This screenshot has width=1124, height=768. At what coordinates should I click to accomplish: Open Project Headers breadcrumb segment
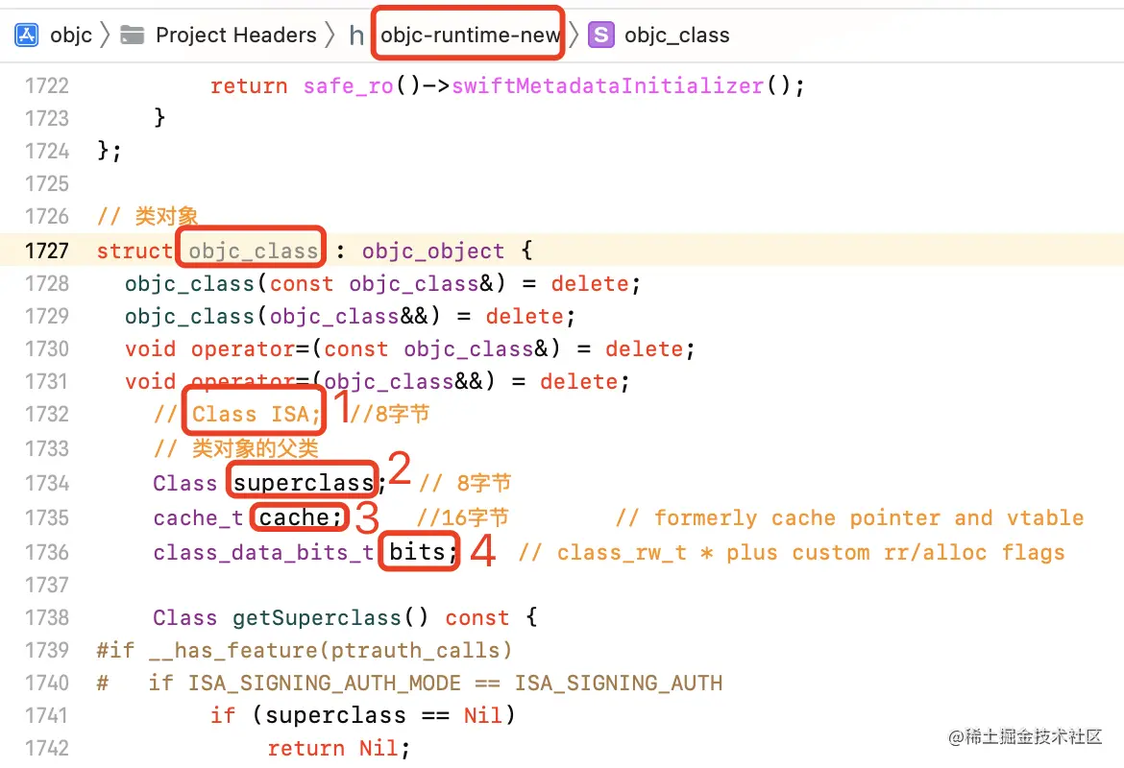[x=235, y=36]
